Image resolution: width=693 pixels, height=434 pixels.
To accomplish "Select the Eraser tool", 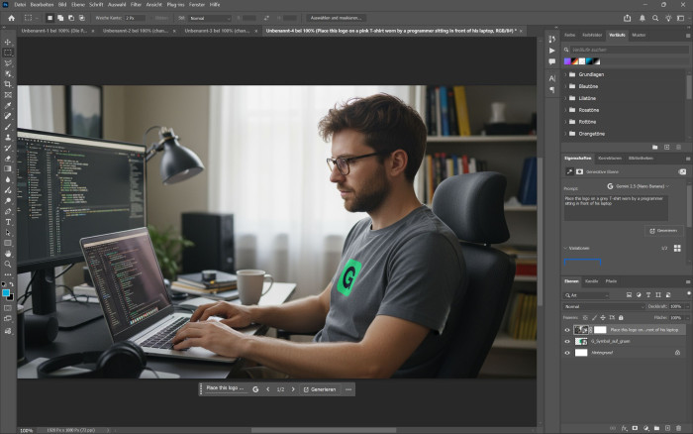I will tap(8, 159).
